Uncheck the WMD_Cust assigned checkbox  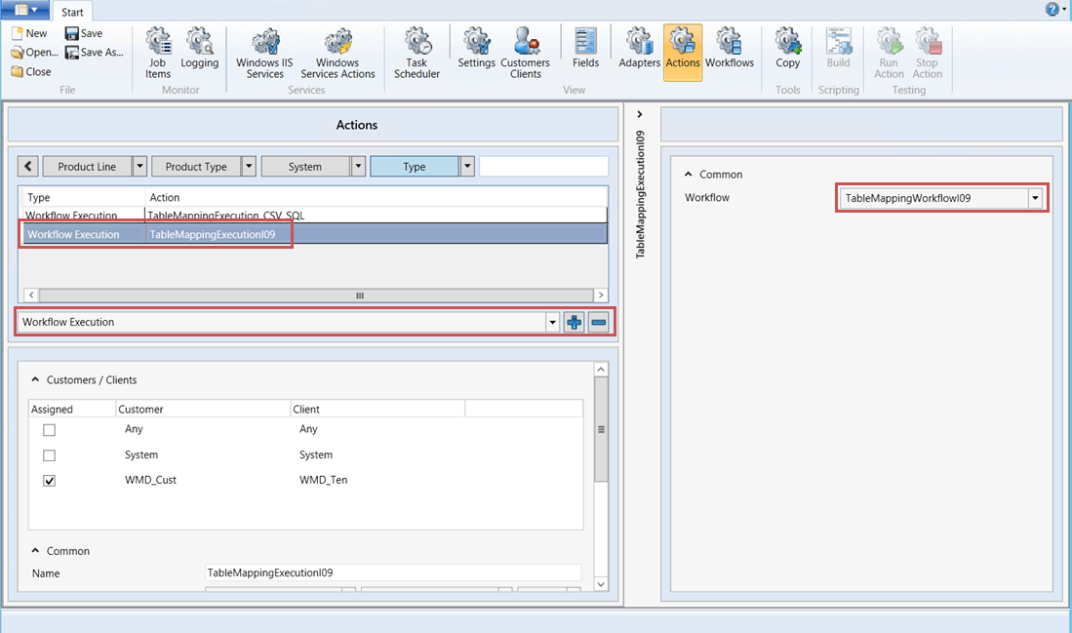(x=49, y=480)
